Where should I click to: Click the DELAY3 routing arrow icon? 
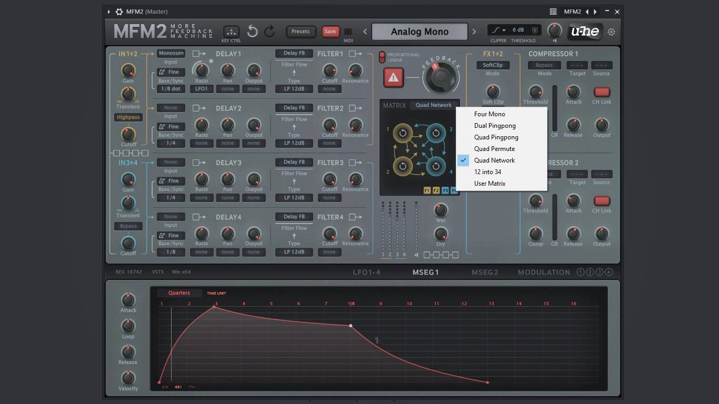(x=199, y=163)
